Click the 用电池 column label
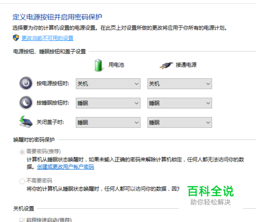 116,65
